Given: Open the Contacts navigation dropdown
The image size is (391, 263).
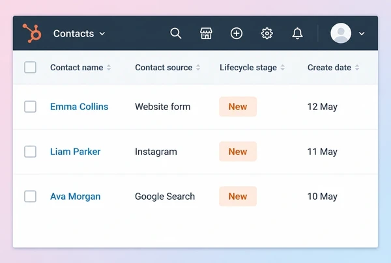Looking at the screenshot, I should coord(79,34).
